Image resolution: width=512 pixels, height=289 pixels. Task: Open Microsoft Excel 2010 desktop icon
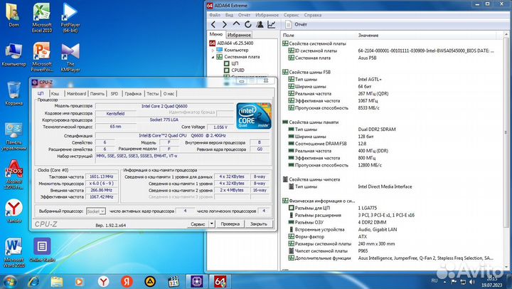click(x=42, y=17)
